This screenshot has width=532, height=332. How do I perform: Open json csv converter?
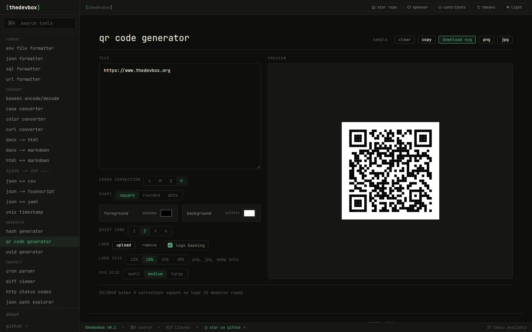tap(40, 181)
